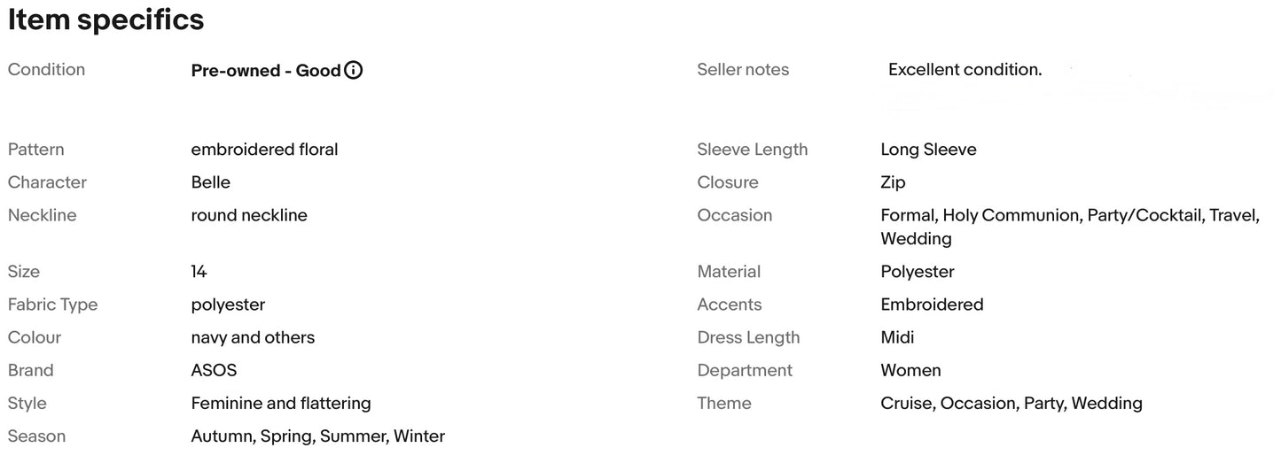Click the Belle character value

click(x=210, y=182)
